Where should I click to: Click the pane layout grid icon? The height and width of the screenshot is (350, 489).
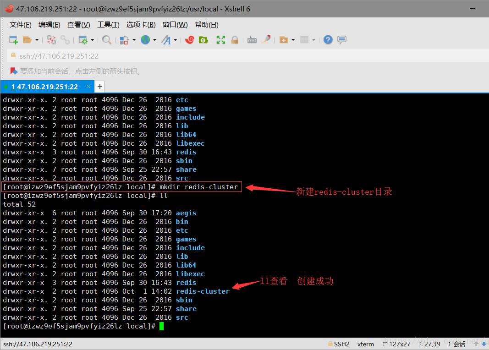pyautogui.click(x=304, y=39)
